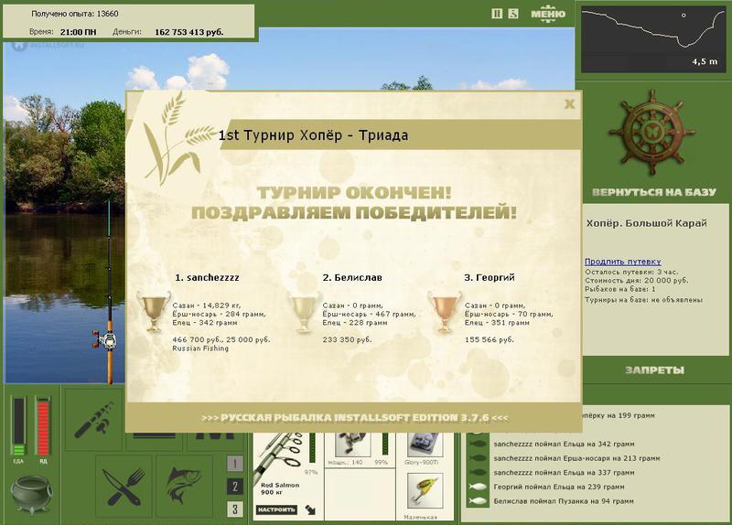Open the fishing rod tackle icon
Viewport: 732px width, 525px height.
pyautogui.click(x=95, y=420)
